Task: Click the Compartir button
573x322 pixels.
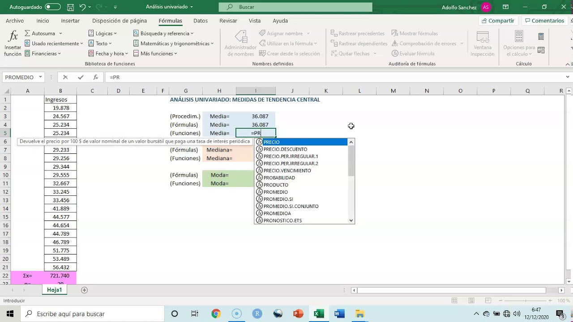Action: coord(497,21)
